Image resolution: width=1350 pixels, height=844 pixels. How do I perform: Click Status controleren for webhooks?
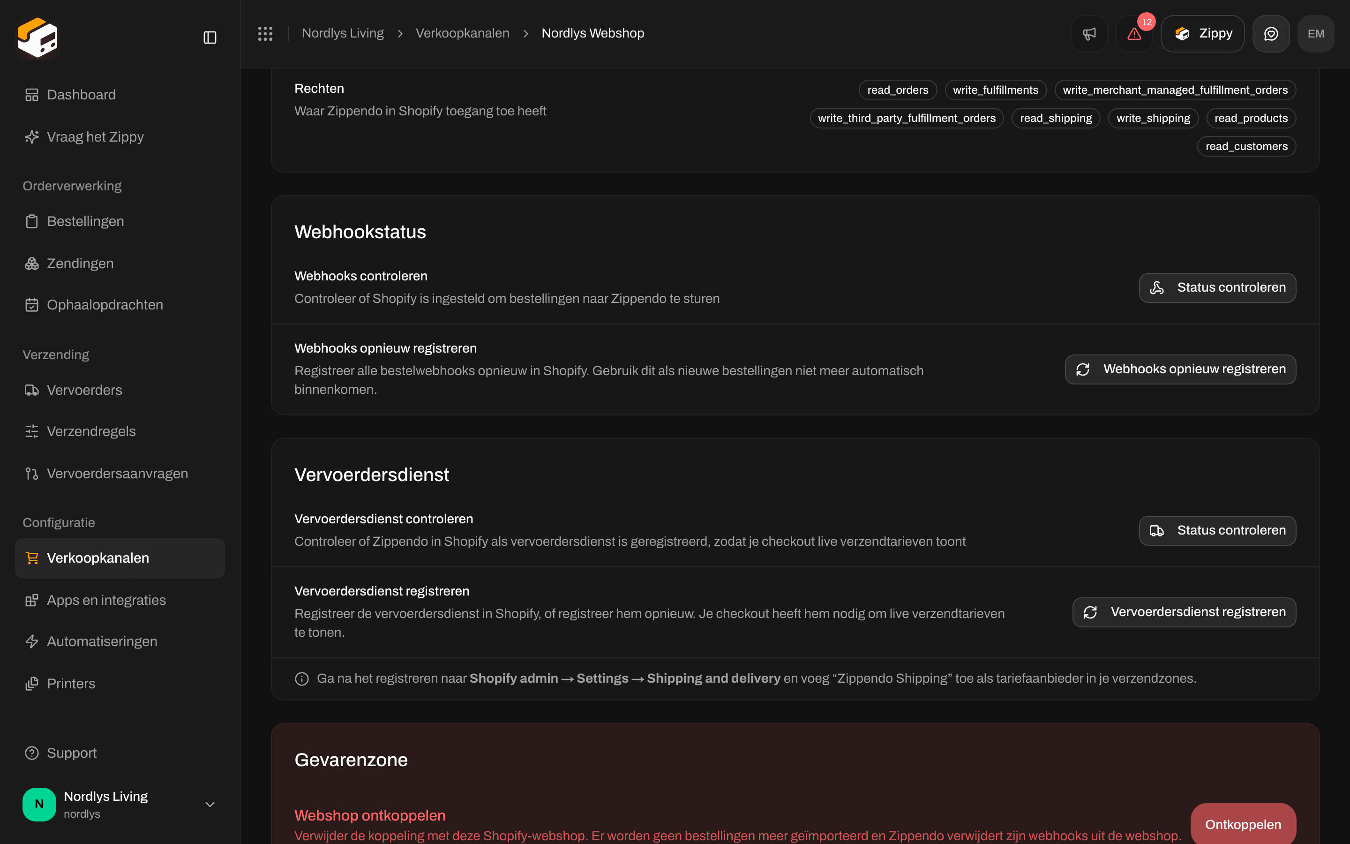[x=1217, y=287]
